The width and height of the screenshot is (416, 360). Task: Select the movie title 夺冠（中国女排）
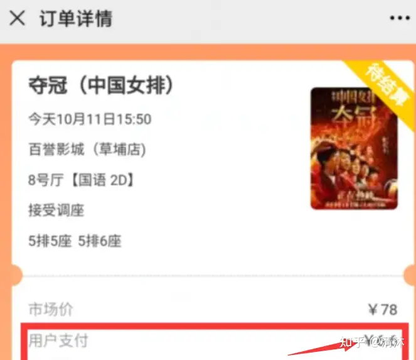coord(101,85)
